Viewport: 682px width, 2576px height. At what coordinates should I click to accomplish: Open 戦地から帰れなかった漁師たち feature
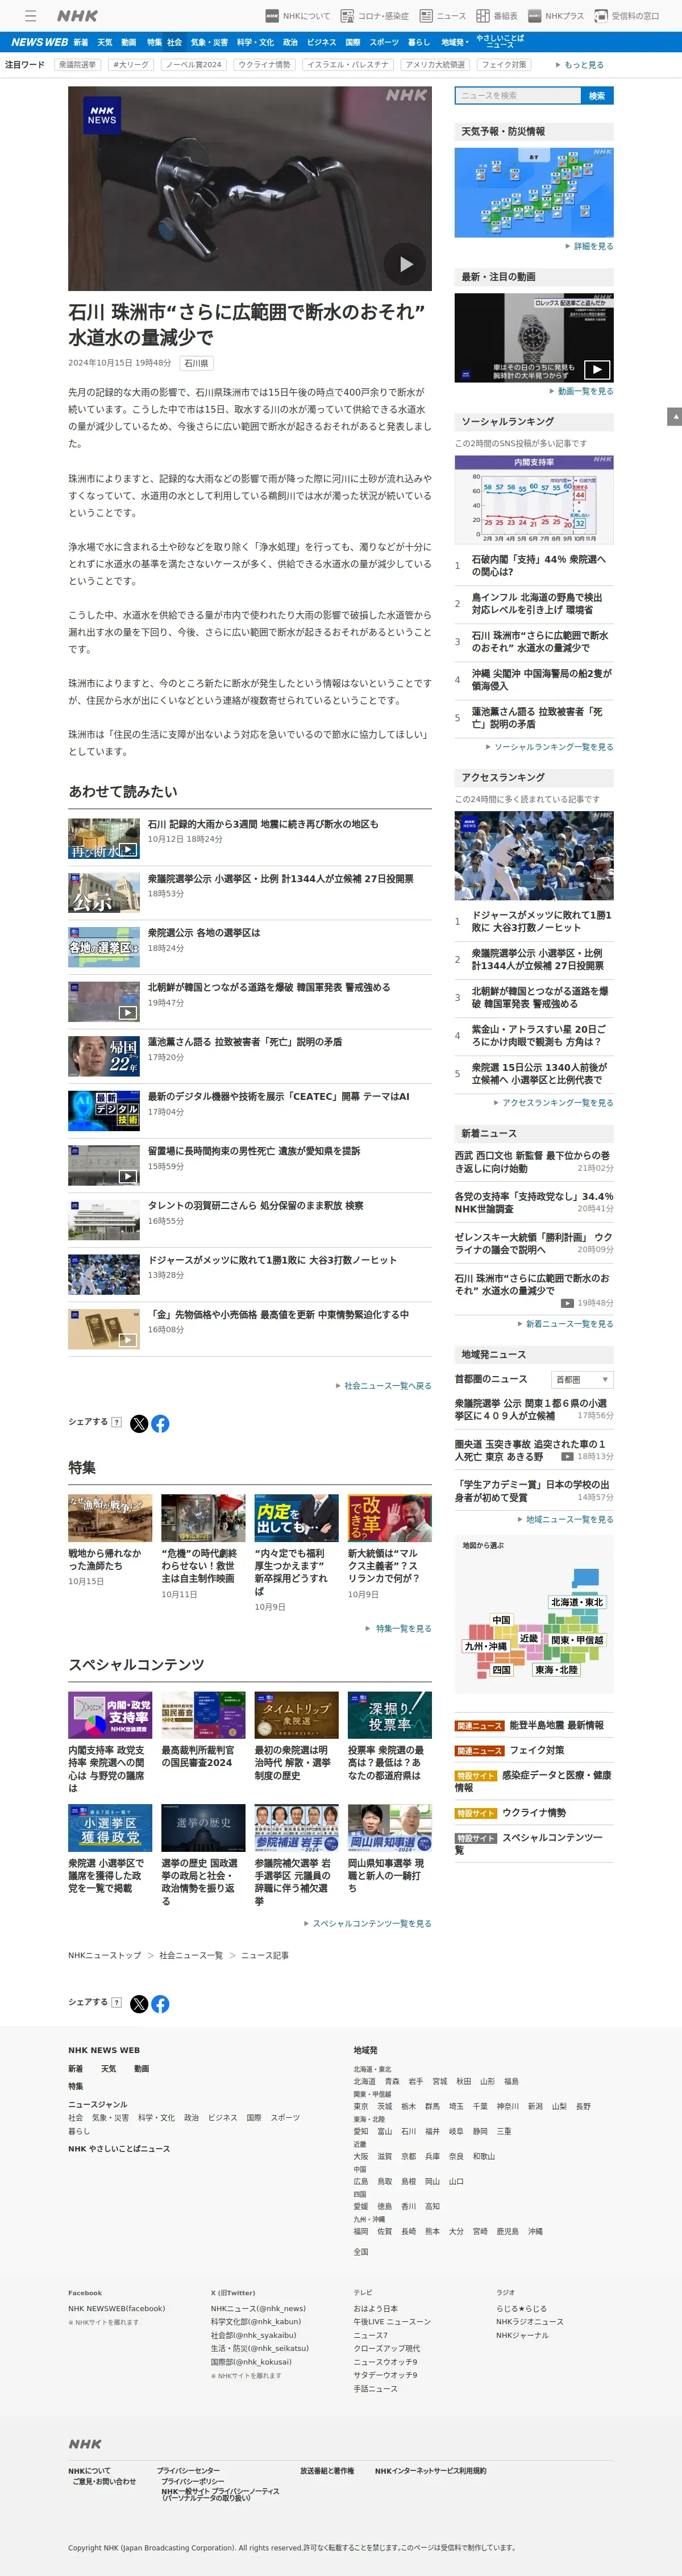[x=110, y=1541]
